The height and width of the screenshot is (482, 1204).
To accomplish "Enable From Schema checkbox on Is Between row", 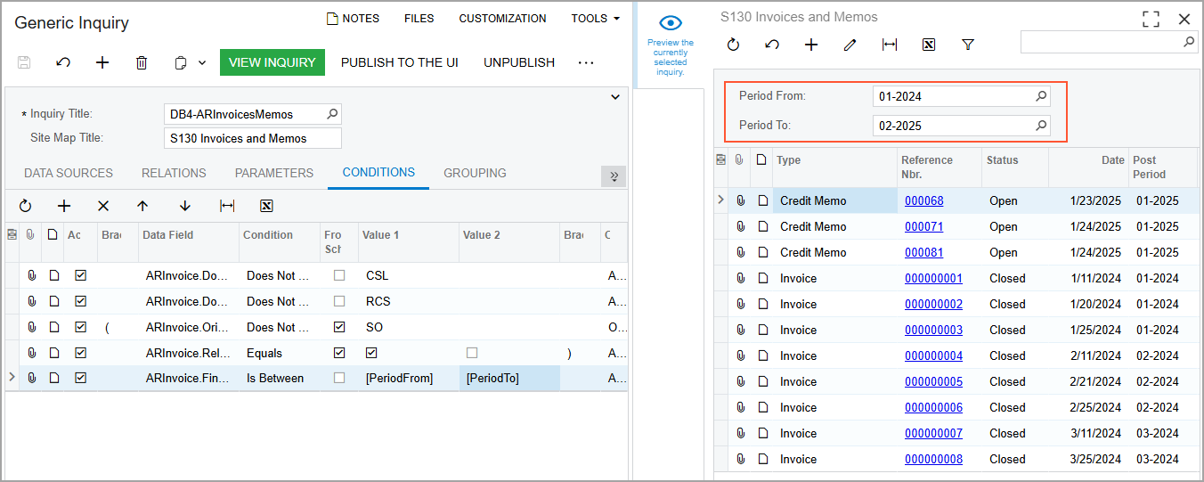I will 339,378.
